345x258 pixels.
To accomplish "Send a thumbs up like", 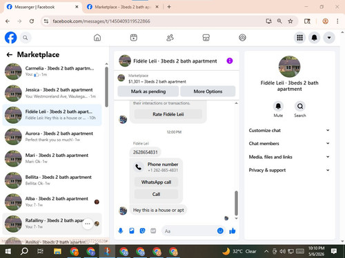I will click(x=233, y=230).
